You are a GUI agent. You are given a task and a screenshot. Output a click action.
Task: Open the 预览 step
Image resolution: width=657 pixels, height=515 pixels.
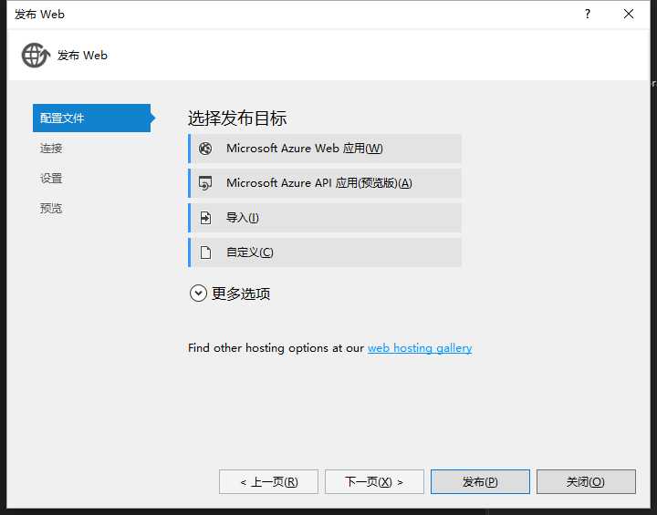[x=51, y=208]
